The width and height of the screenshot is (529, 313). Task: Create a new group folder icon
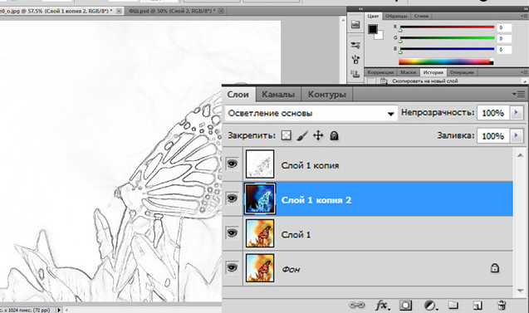453,306
